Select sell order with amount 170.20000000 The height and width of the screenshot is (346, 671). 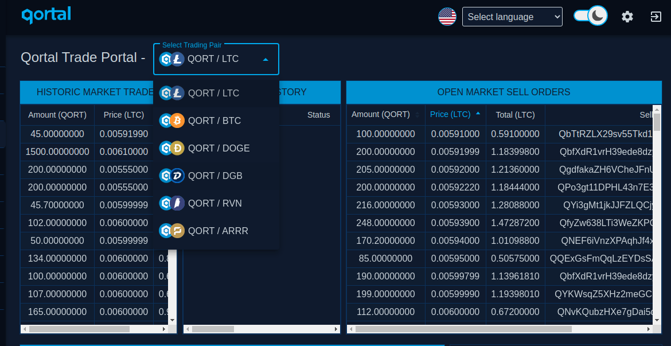tap(500, 240)
